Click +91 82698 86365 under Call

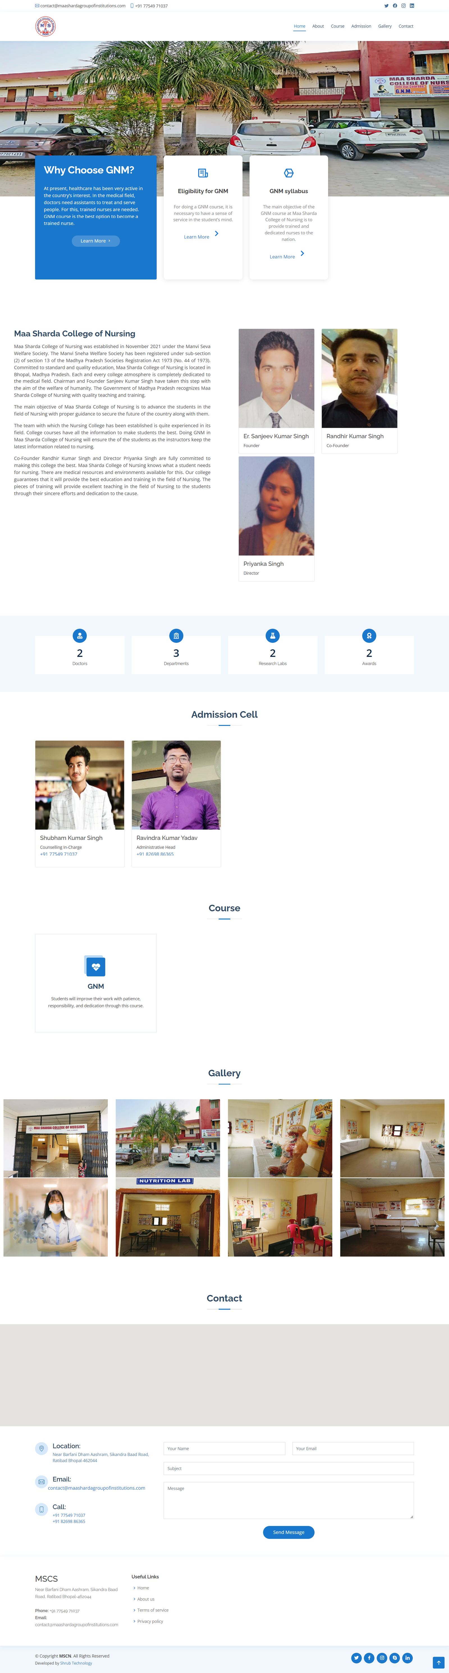[x=69, y=1521]
